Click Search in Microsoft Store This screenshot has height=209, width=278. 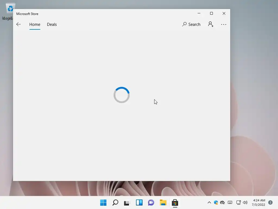191,24
